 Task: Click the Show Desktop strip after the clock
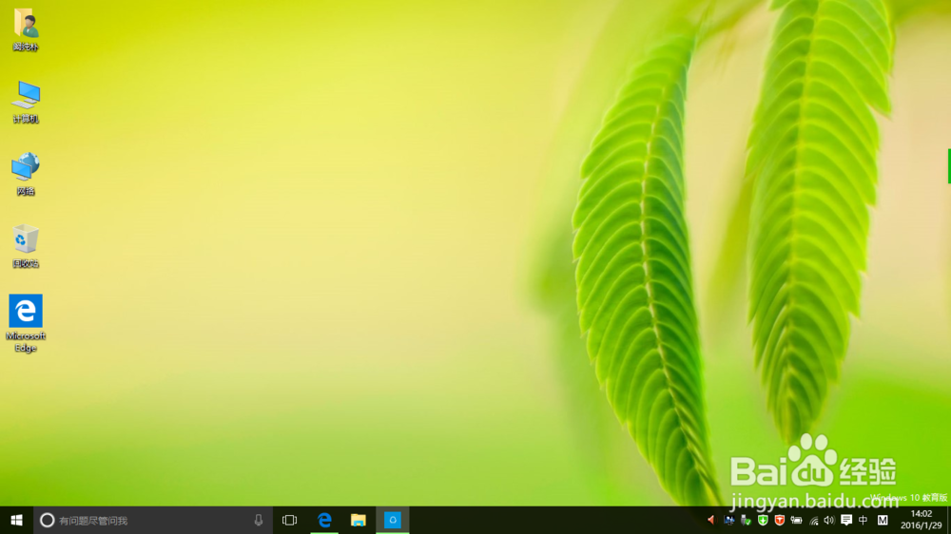point(948,520)
